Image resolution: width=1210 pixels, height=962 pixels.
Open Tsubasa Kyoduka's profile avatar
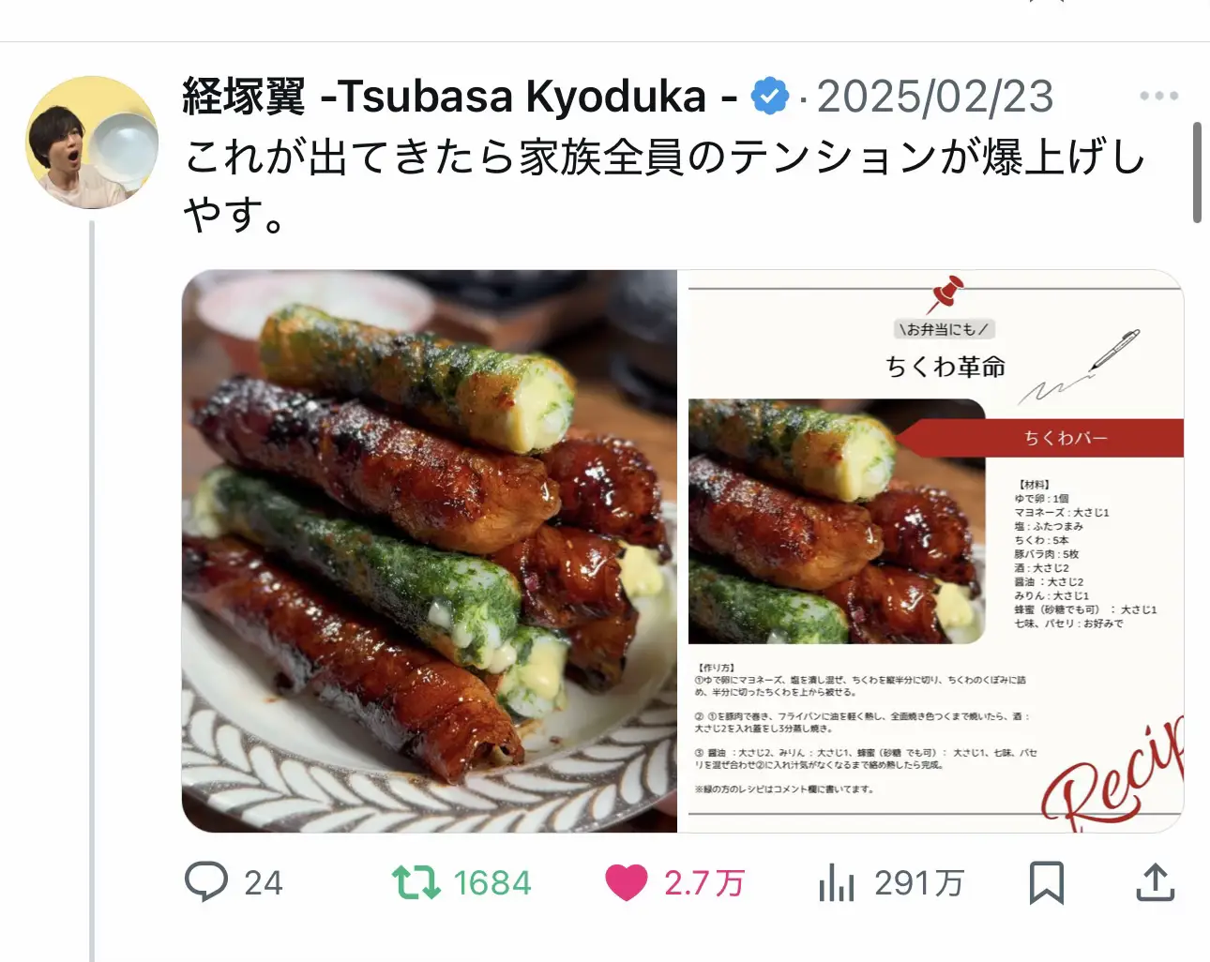92,142
